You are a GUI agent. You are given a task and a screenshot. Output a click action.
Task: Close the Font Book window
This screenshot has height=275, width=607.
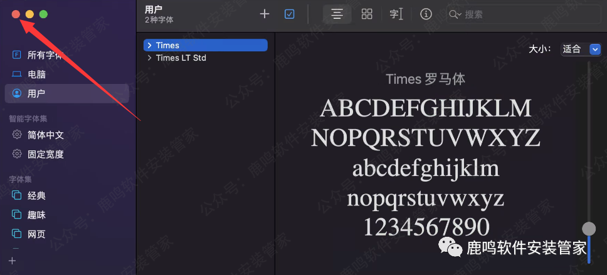click(16, 14)
